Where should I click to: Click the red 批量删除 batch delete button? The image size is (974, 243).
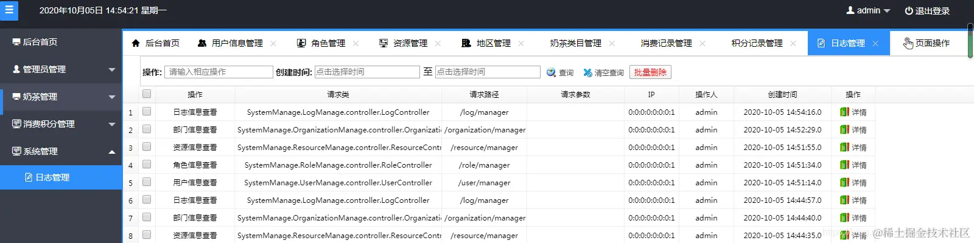pos(650,72)
